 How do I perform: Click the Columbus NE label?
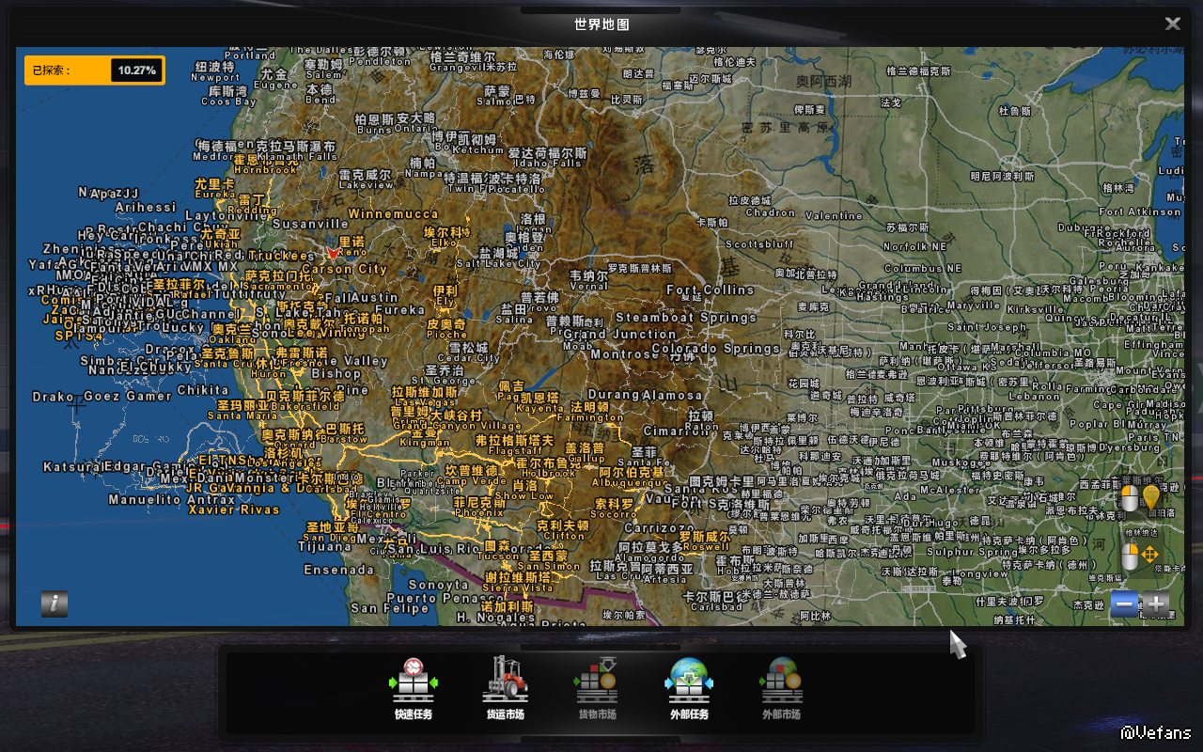pyautogui.click(x=923, y=269)
